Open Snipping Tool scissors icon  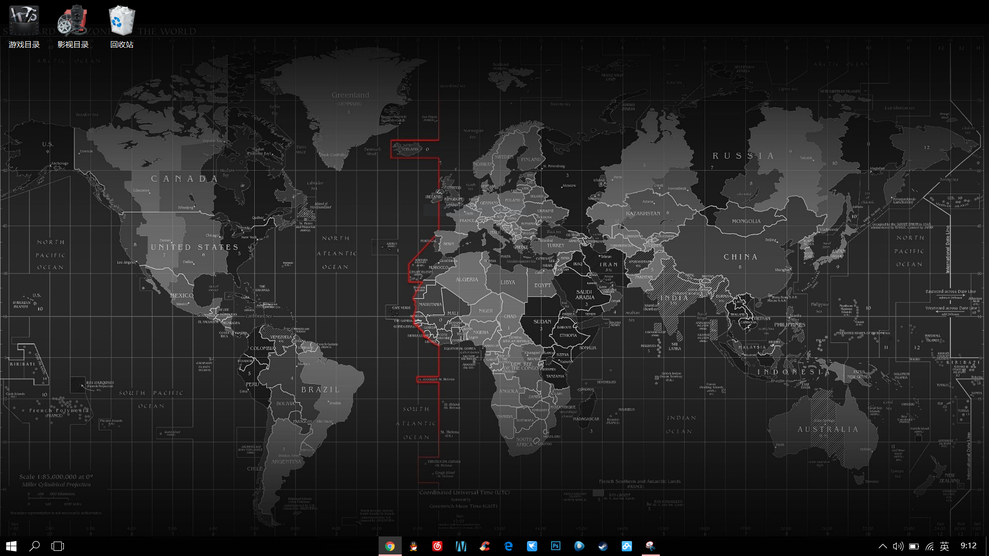click(x=651, y=546)
